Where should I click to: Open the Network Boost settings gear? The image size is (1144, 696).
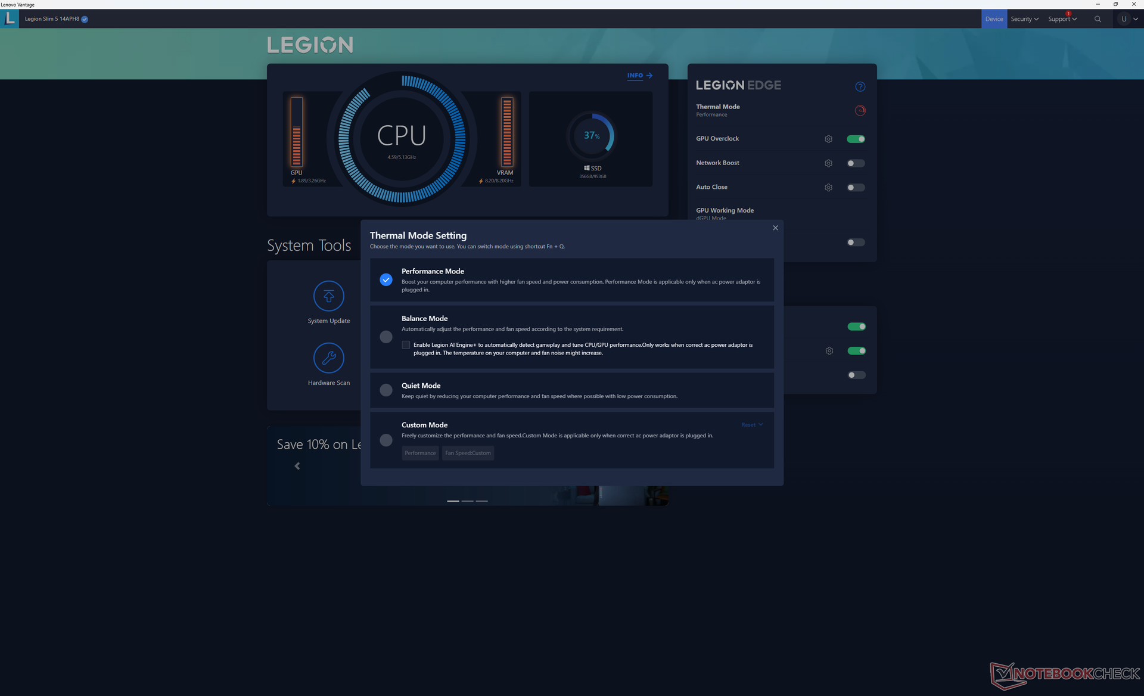(828, 163)
